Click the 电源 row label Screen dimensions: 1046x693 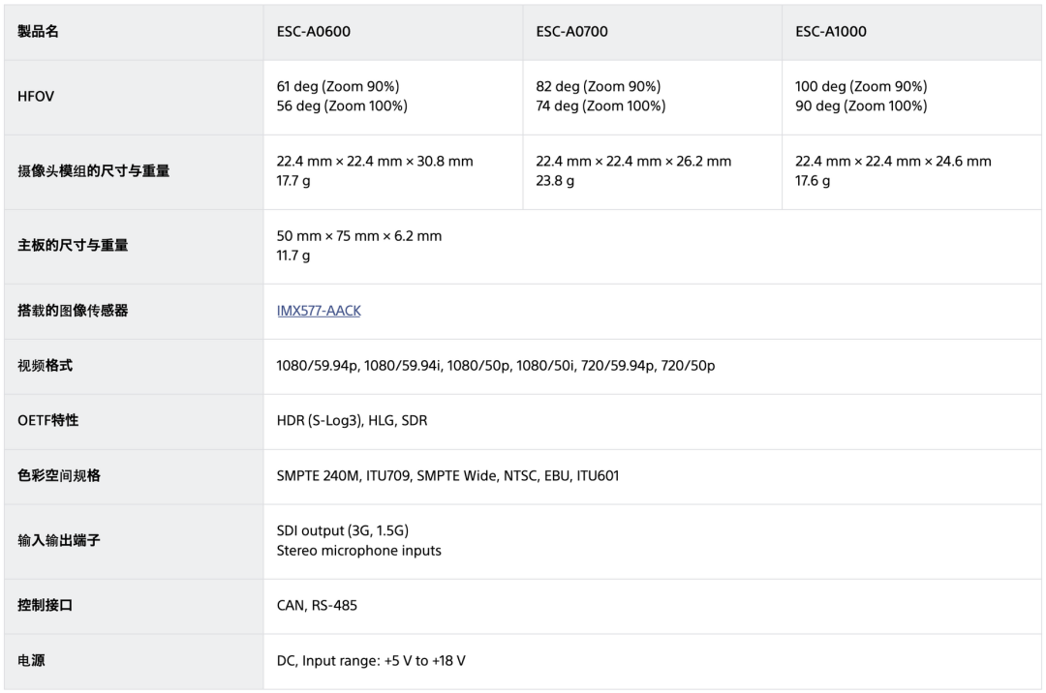pyautogui.click(x=31, y=660)
